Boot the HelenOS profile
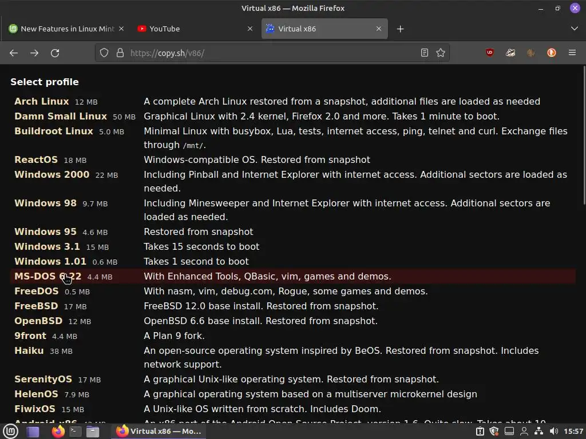The width and height of the screenshot is (586, 439). click(x=36, y=394)
